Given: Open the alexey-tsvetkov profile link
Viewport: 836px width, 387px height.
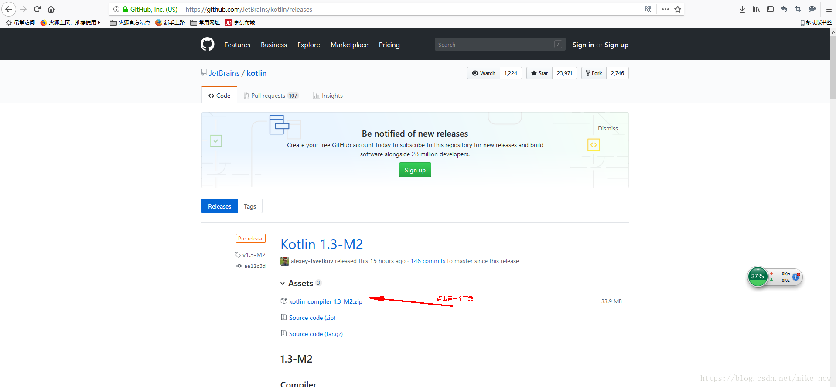Looking at the screenshot, I should pyautogui.click(x=312, y=261).
